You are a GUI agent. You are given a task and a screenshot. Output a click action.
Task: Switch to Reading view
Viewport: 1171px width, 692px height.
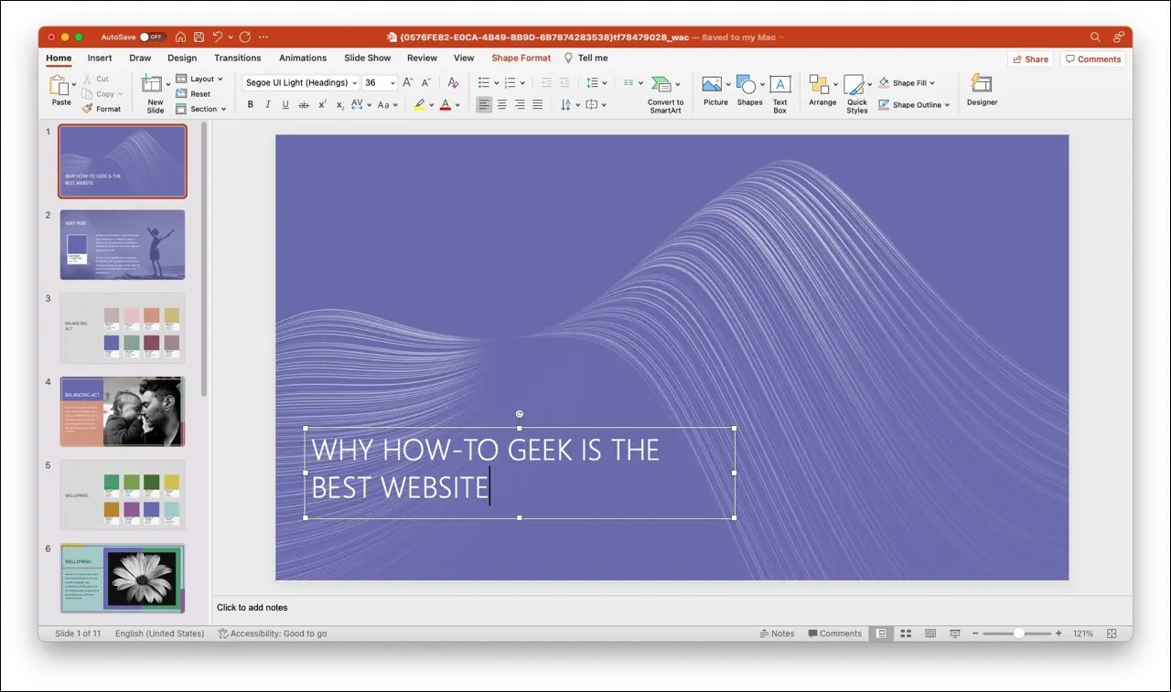tap(930, 633)
